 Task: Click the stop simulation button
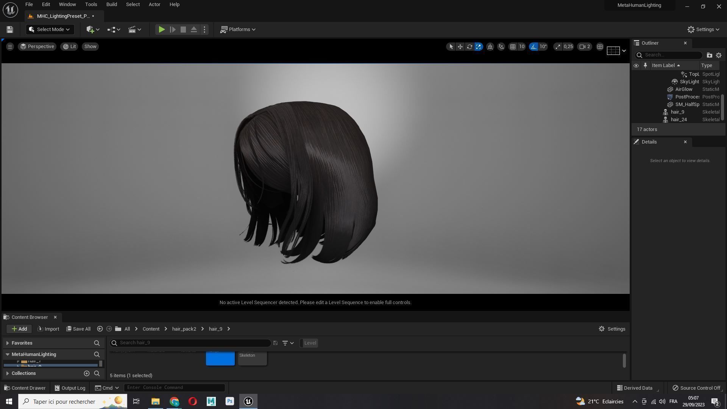(x=183, y=30)
